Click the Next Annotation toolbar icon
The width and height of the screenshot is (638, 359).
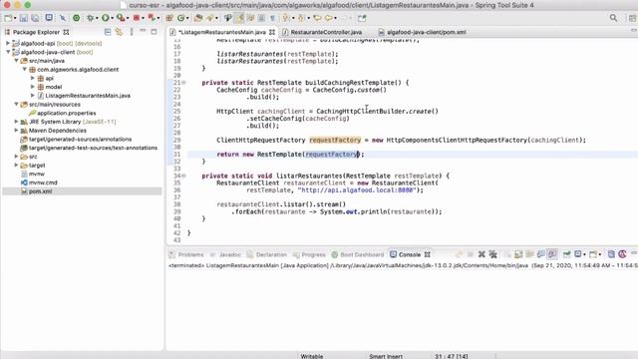(285, 18)
